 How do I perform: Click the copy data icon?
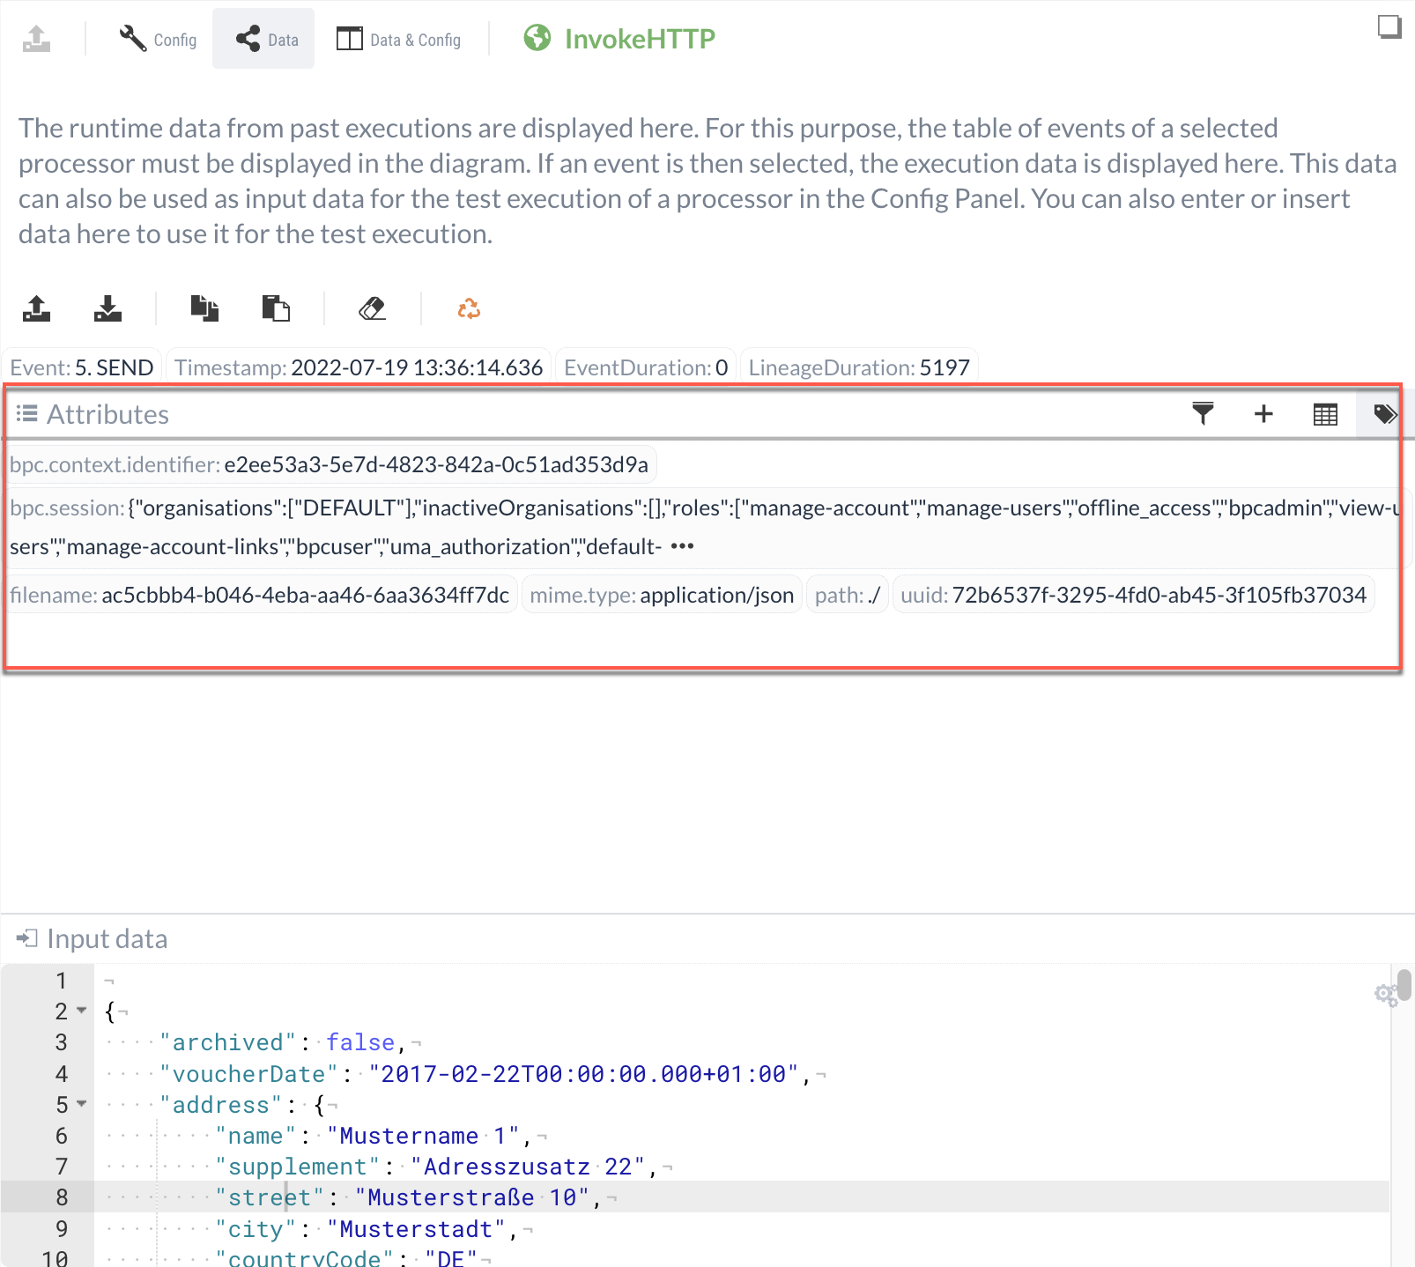(204, 308)
